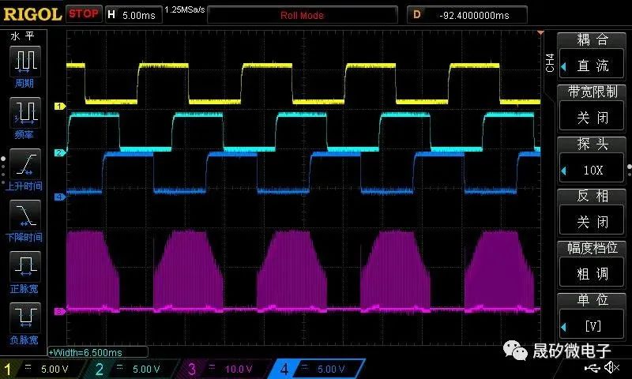Viewport: 632px width, 379px height.
Task: Select active channel 4 tab showing 5.00 V
Action: coord(317,369)
